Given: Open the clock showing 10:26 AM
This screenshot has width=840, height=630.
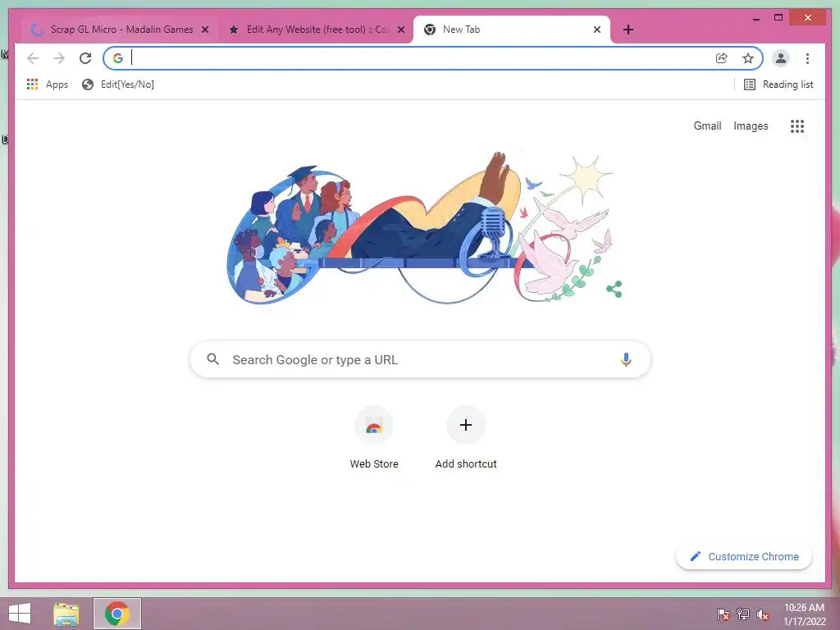Looking at the screenshot, I should click(x=804, y=614).
